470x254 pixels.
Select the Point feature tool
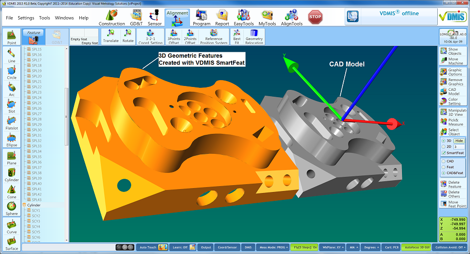12,37
